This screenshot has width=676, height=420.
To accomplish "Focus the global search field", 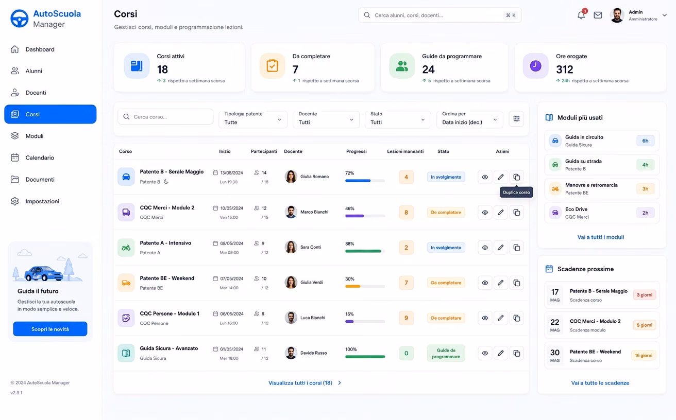I will 440,15.
